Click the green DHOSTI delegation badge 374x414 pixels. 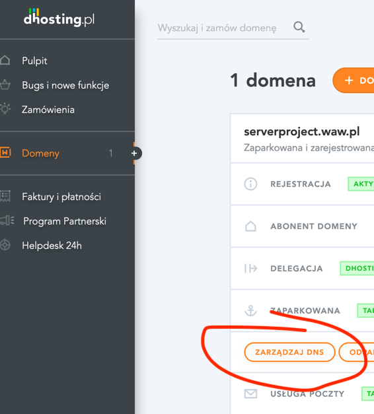(357, 268)
